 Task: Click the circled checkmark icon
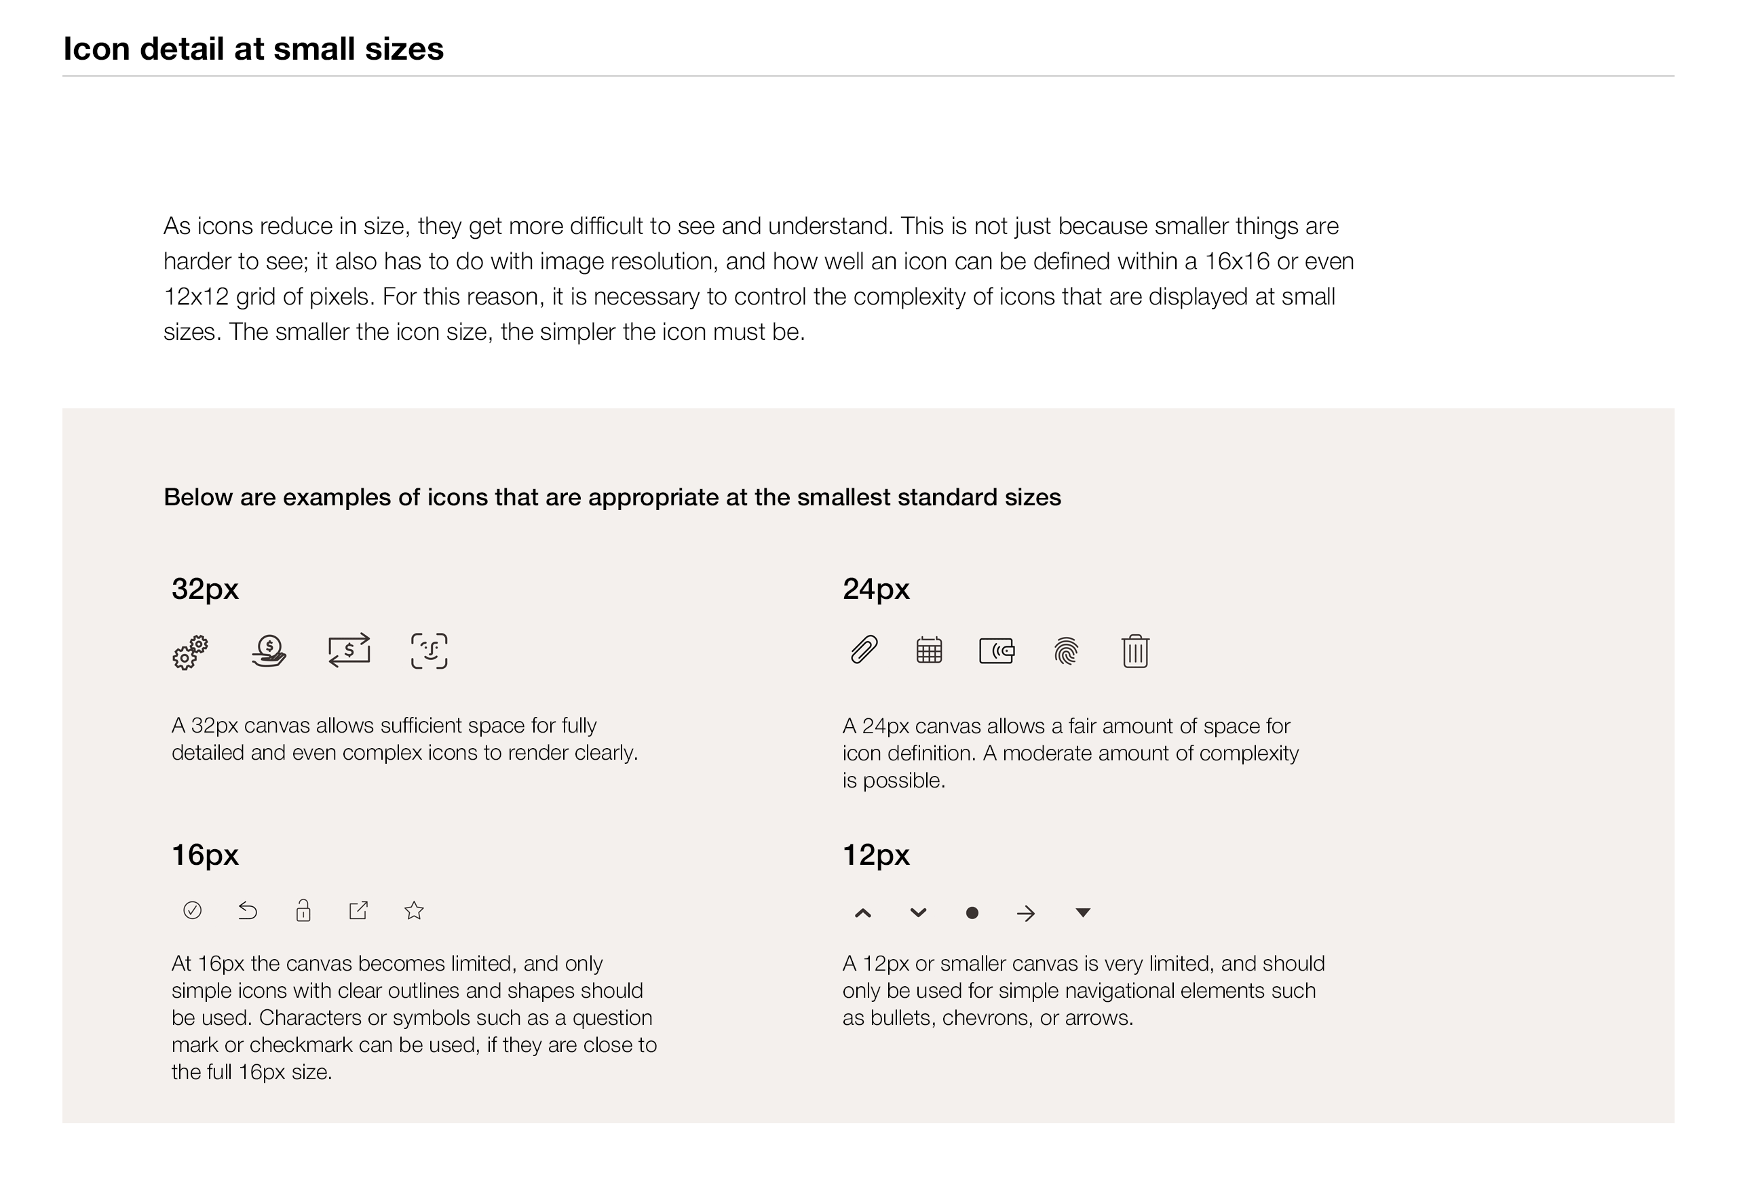pyautogui.click(x=192, y=910)
